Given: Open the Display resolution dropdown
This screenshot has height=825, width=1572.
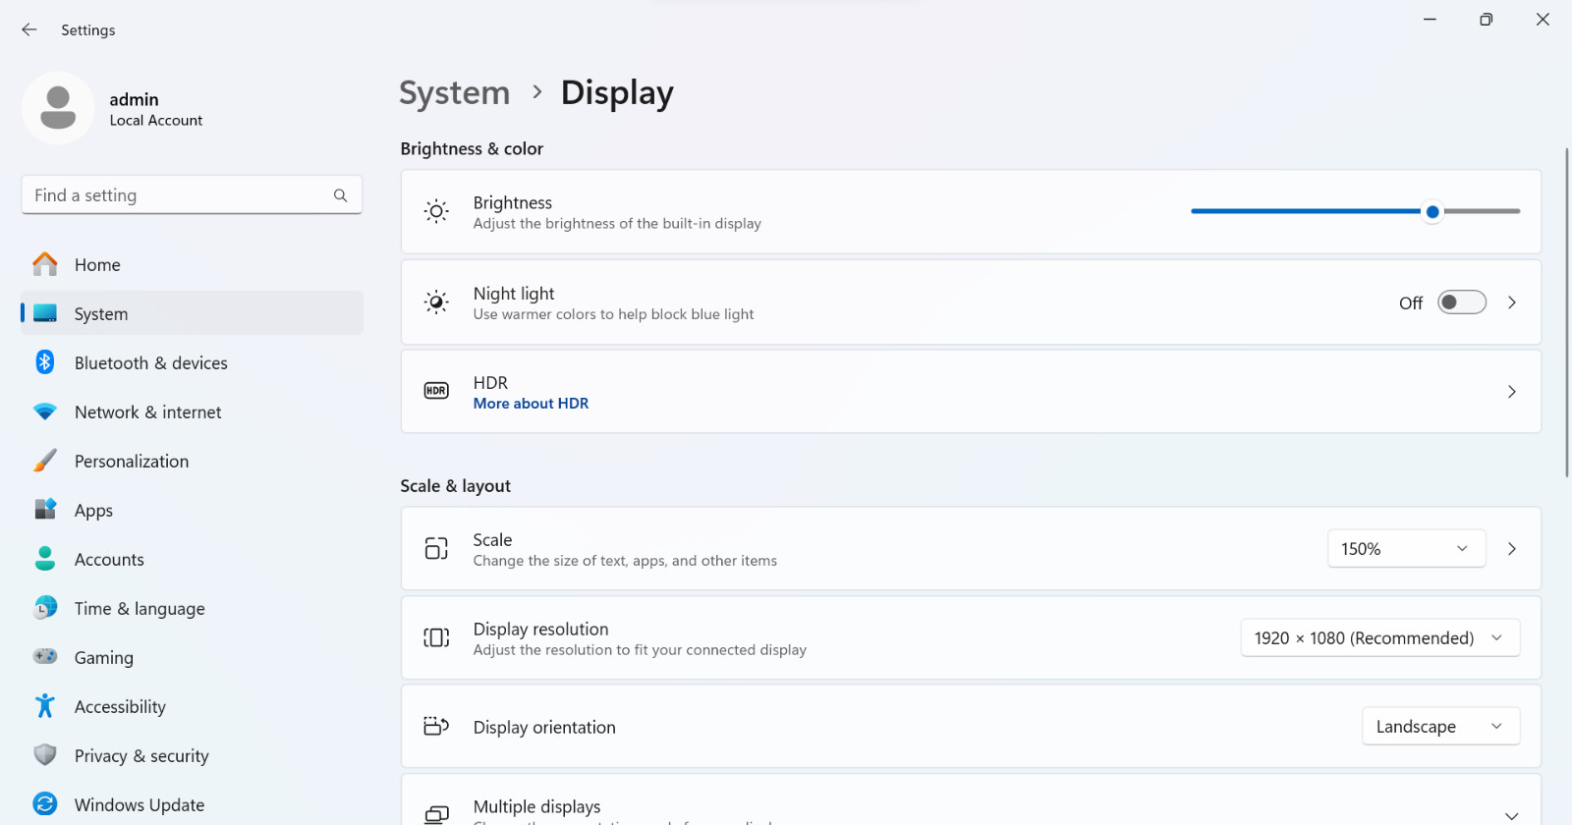Looking at the screenshot, I should coord(1379,638).
